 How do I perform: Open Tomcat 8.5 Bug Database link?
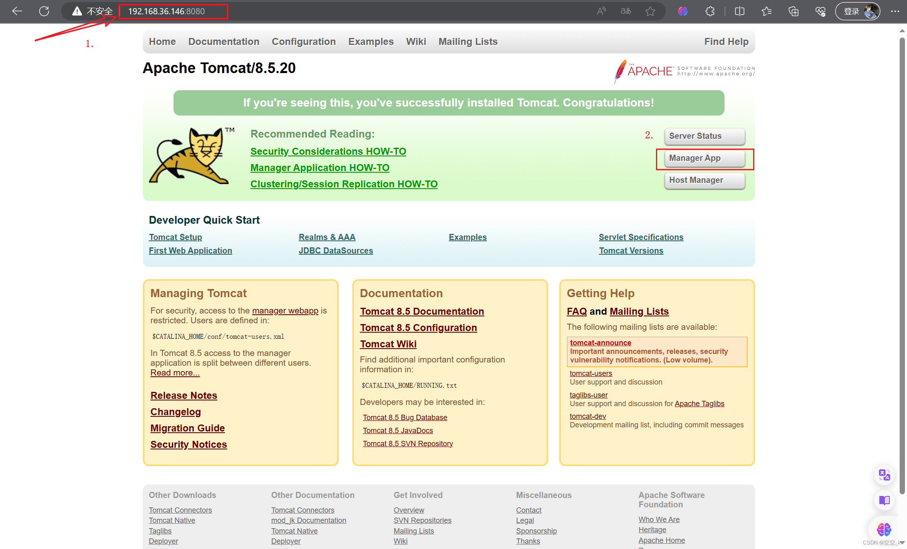coord(405,418)
